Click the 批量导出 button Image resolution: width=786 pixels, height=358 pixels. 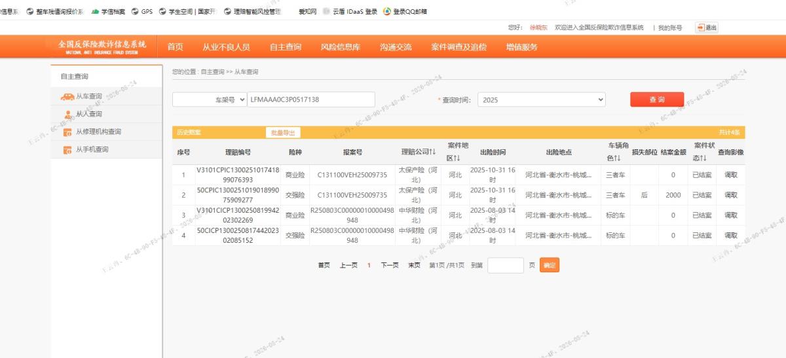(x=283, y=132)
